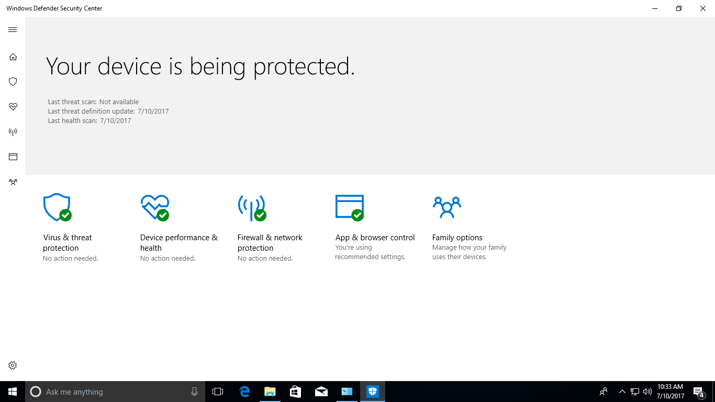Open volume control tray icon
This screenshot has width=715, height=402.
tap(647, 392)
